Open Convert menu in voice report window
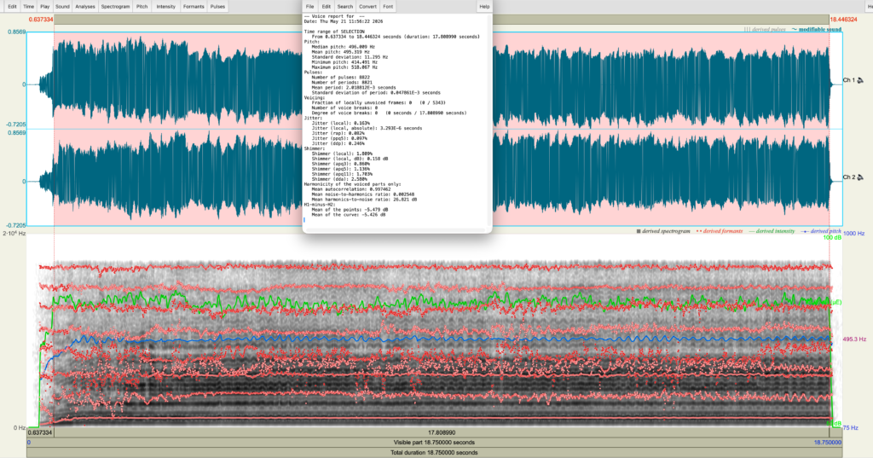Screen dimensions: 873x458 pyautogui.click(x=367, y=7)
